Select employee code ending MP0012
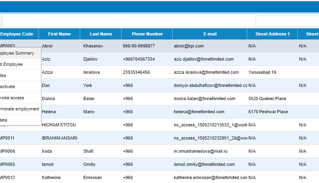 [x=7, y=177]
